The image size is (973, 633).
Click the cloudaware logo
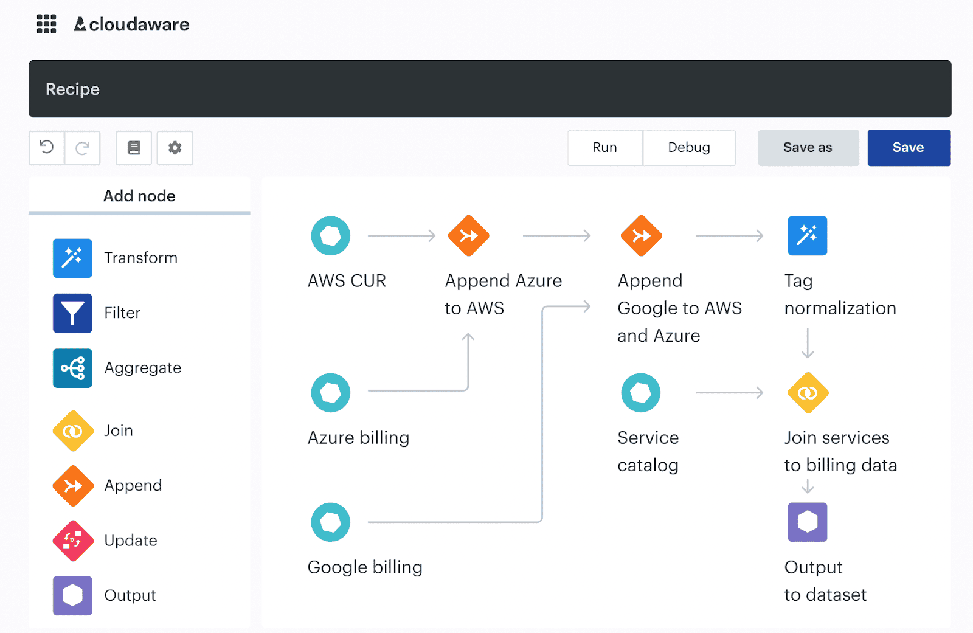tap(131, 24)
